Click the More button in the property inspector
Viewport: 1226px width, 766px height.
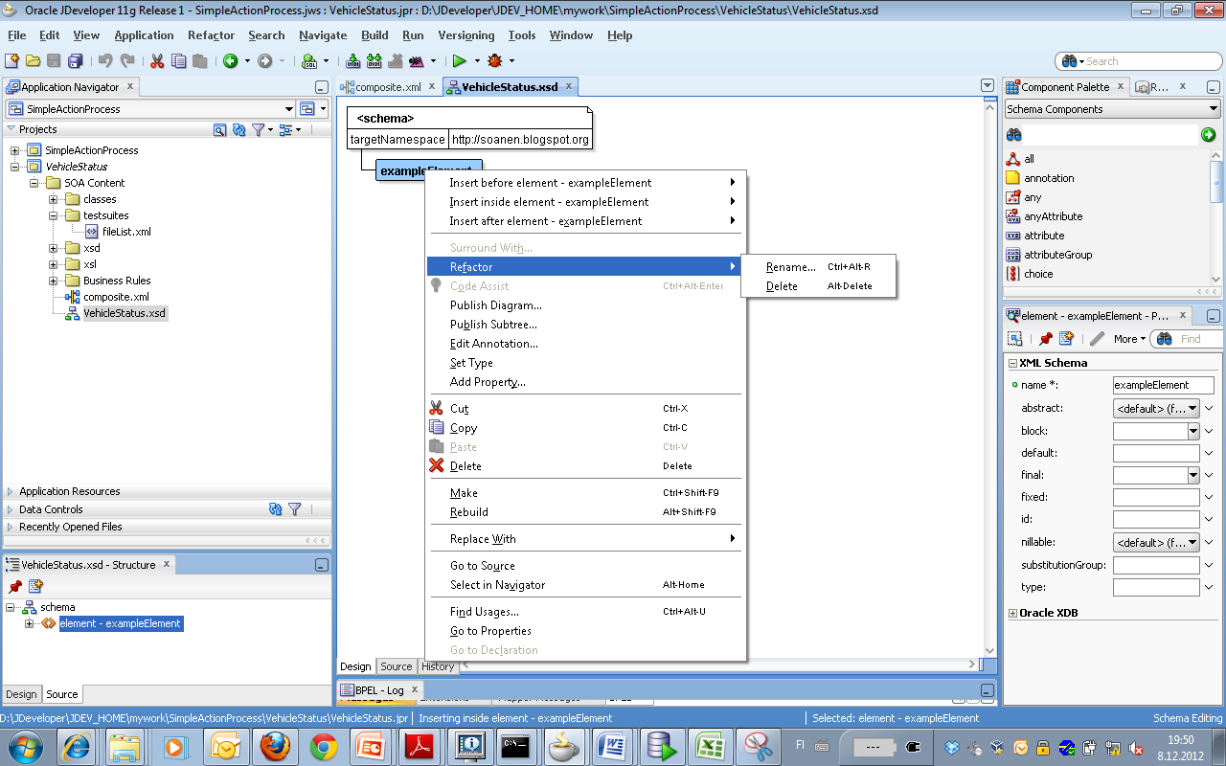point(1128,338)
